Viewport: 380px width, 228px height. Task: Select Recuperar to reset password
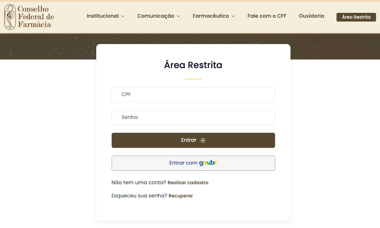coord(181,196)
